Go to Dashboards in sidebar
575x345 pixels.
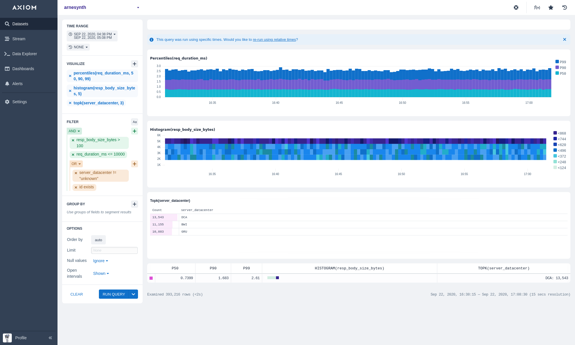coord(23,69)
